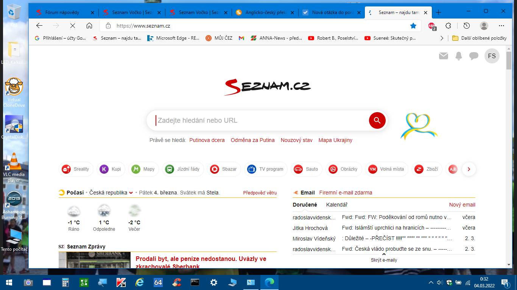Click the red search magnifier button
517x290 pixels.
(x=377, y=120)
